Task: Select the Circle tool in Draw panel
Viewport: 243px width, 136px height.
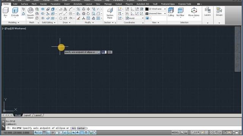Action: click(x=71, y=14)
